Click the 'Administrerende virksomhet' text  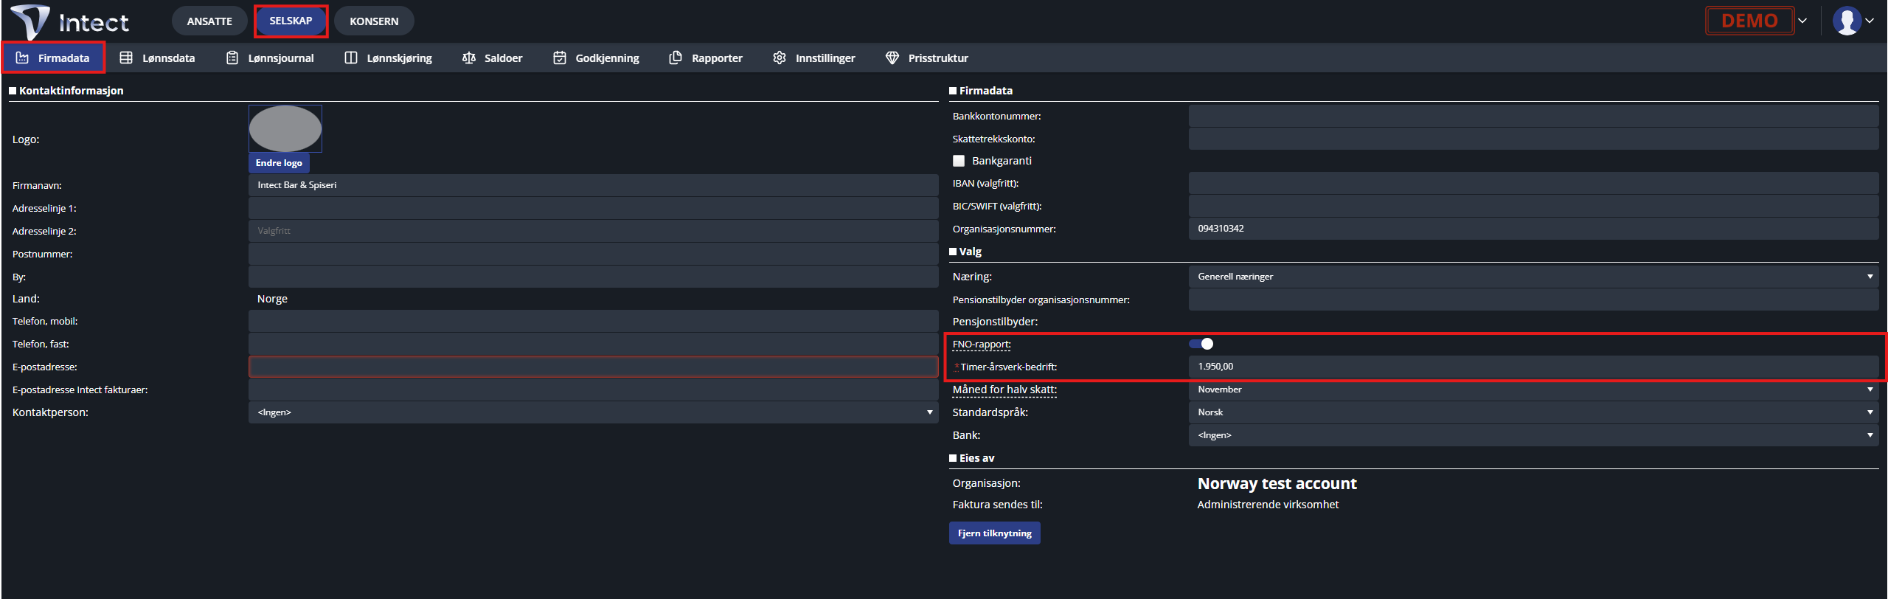pos(1268,505)
